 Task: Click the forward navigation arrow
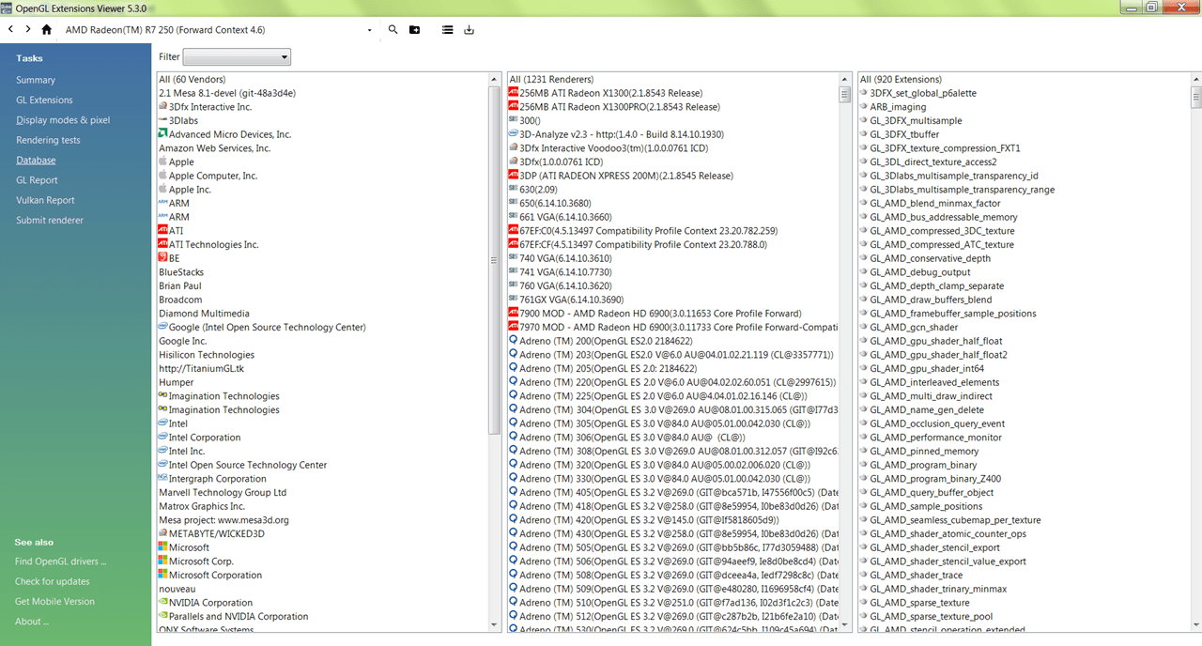26,29
